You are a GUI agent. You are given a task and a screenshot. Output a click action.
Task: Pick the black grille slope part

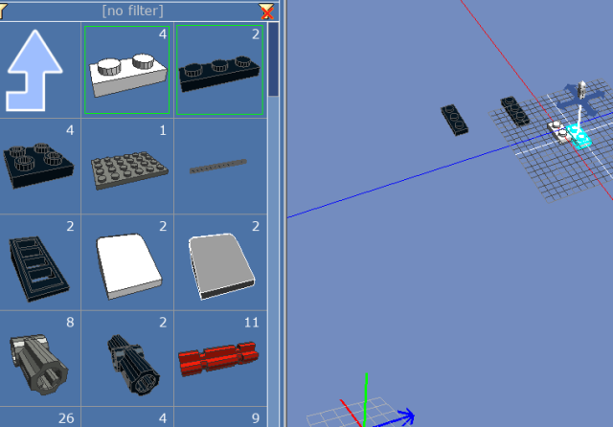pos(39,268)
